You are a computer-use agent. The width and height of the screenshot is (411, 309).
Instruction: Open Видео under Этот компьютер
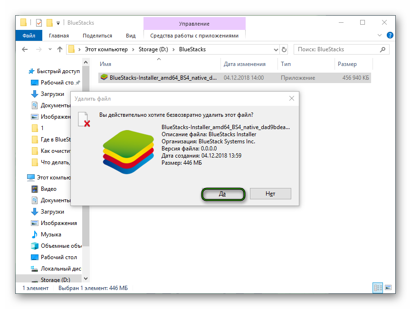(48, 189)
